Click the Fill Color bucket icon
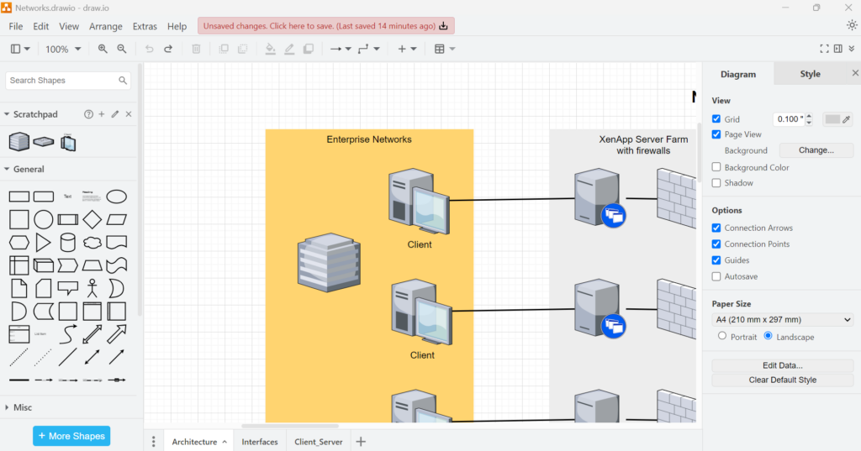This screenshot has width=861, height=451. (x=270, y=49)
